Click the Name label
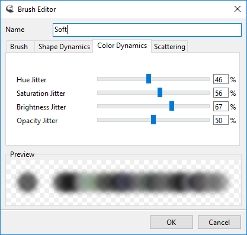 [x=15, y=30]
